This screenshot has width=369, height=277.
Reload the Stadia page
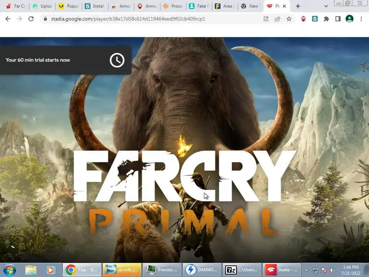point(31,19)
